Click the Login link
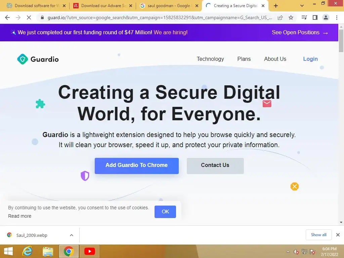Image resolution: width=344 pixels, height=258 pixels. tap(310, 59)
